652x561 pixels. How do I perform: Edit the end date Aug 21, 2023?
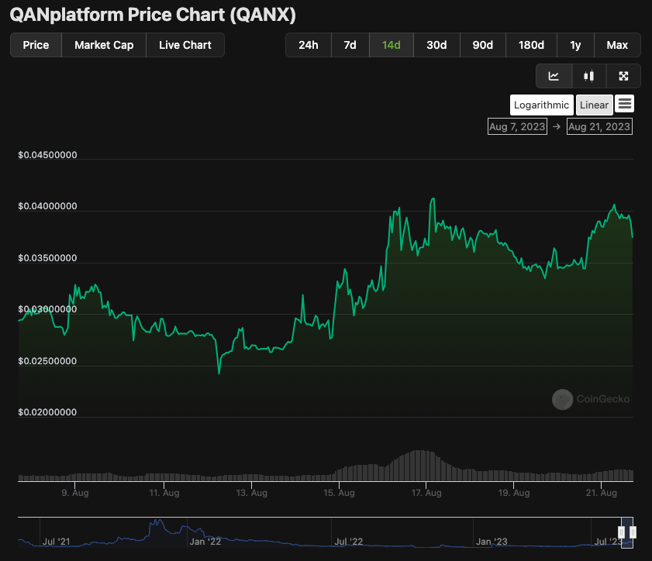[x=599, y=127]
